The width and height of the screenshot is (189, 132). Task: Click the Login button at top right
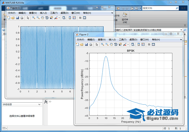(x=184, y=8)
